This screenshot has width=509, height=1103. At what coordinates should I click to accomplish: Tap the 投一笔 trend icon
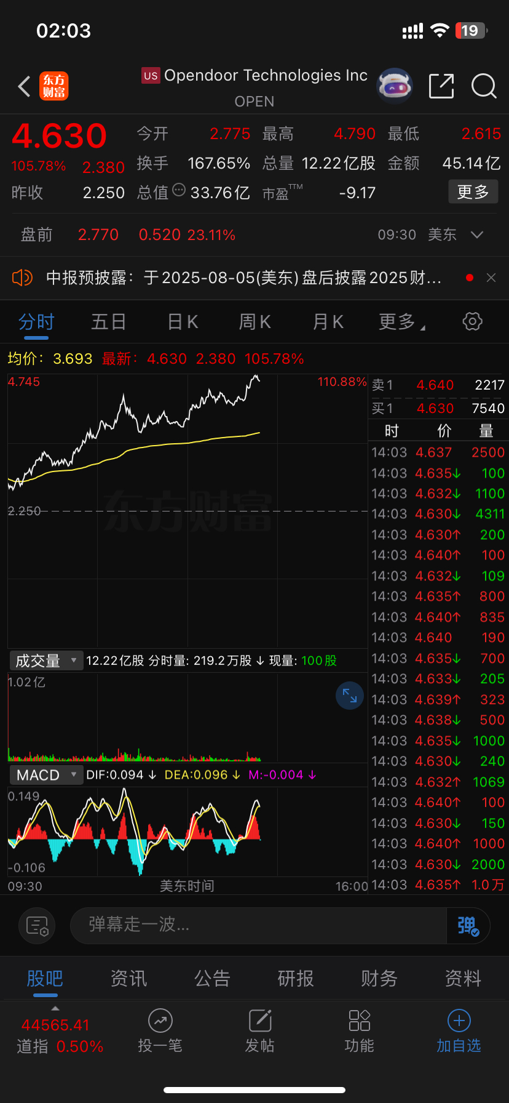click(x=160, y=1021)
